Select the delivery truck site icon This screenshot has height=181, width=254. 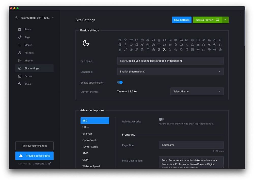click(x=181, y=40)
